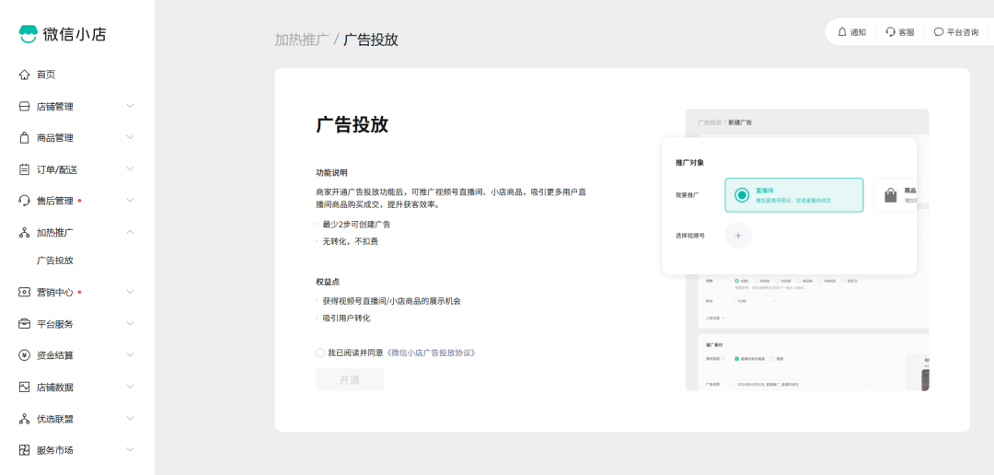994x475 pixels.
Task: Click the 售后管理 headset icon
Action: point(24,201)
